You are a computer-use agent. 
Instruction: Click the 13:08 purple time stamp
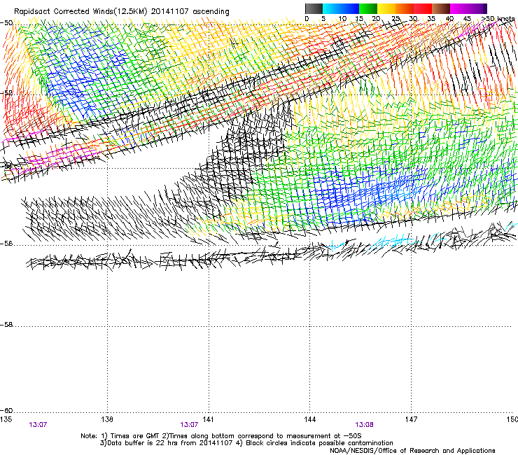pos(365,425)
